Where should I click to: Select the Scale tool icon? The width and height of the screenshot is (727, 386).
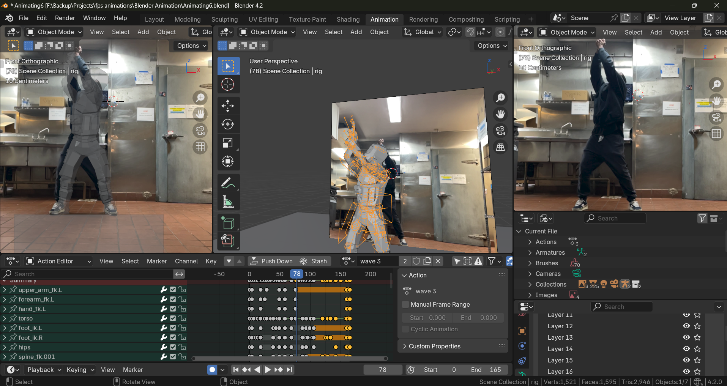pyautogui.click(x=228, y=143)
